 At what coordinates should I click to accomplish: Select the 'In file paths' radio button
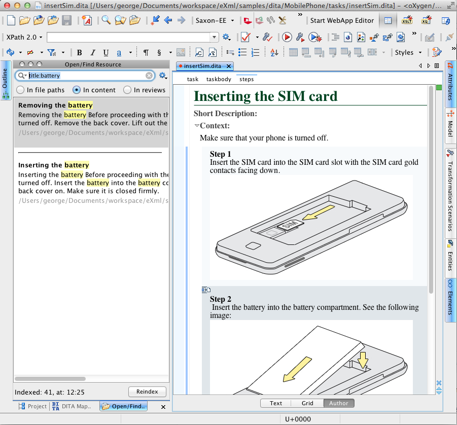coord(20,90)
